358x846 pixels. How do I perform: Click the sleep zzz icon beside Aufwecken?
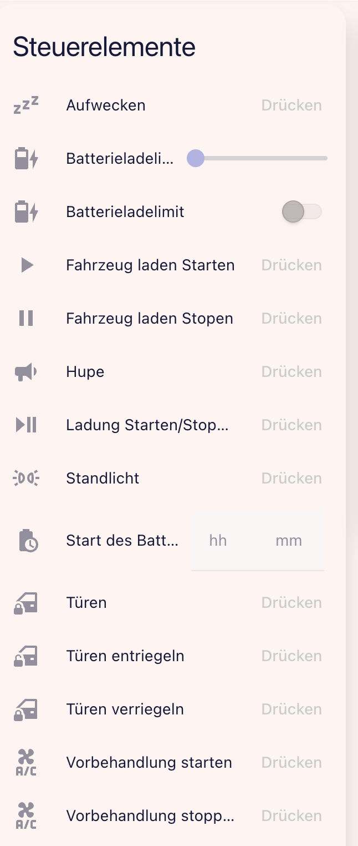26,105
